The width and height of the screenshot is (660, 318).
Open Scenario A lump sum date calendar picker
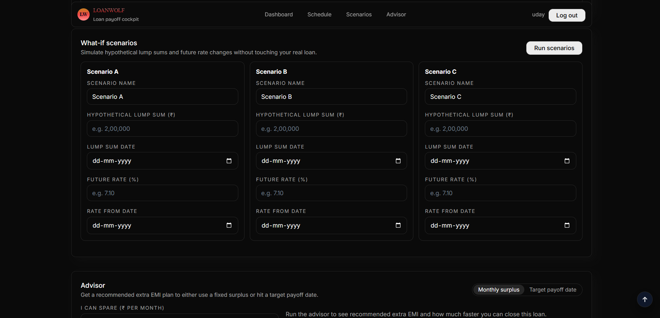click(x=229, y=161)
